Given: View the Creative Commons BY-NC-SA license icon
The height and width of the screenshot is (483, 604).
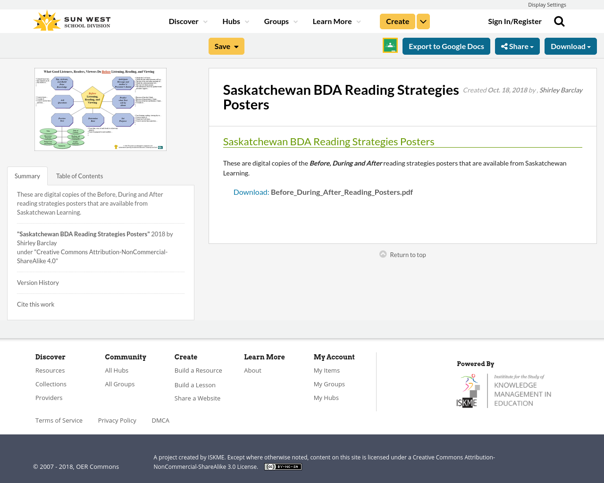Looking at the screenshot, I should click(283, 466).
